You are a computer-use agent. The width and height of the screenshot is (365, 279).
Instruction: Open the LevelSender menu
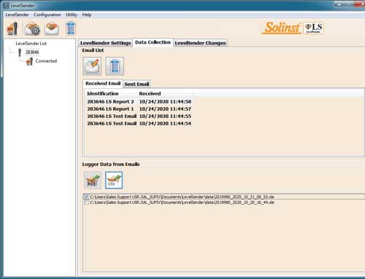tap(17, 15)
